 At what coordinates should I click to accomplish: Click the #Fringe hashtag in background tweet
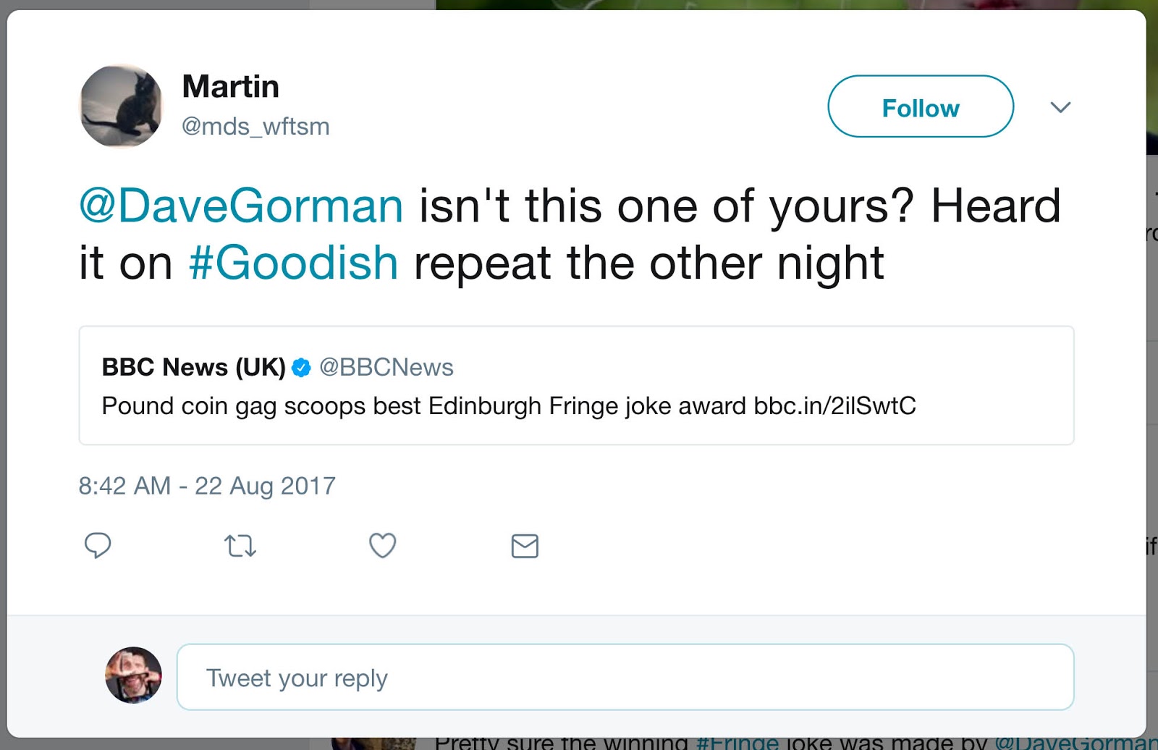point(737,743)
